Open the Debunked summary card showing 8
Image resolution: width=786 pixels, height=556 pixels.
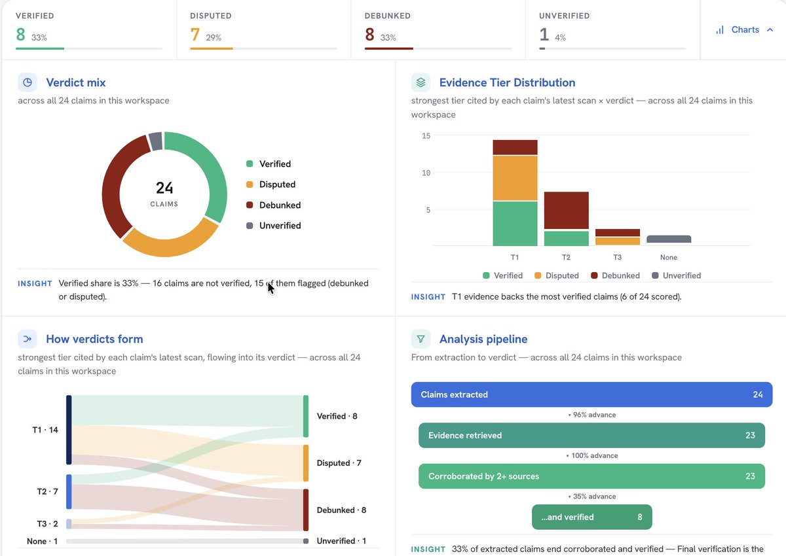(438, 30)
